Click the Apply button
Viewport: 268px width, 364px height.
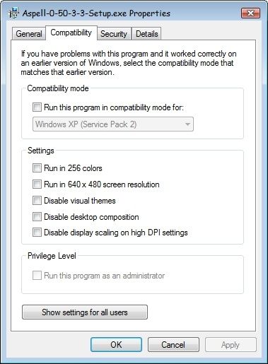tap(231, 345)
